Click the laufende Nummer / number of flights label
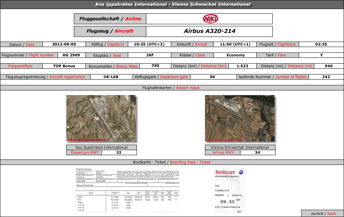Screen dimensions: 344x217 [x=273, y=77]
